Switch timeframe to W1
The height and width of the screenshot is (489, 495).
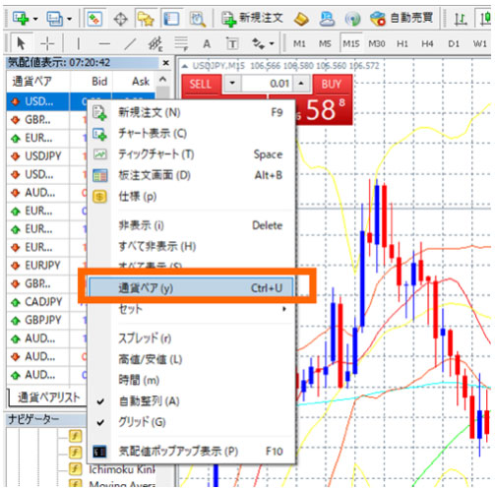(x=479, y=43)
